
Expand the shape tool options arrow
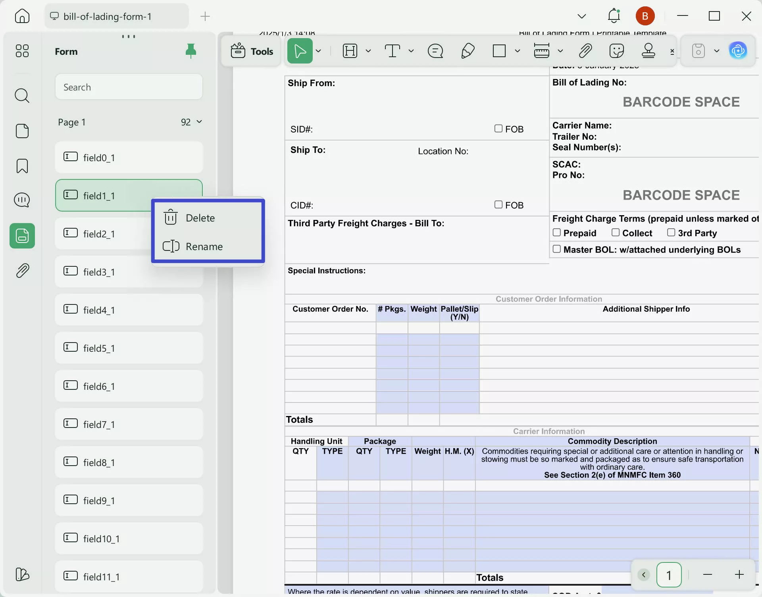[x=517, y=51]
